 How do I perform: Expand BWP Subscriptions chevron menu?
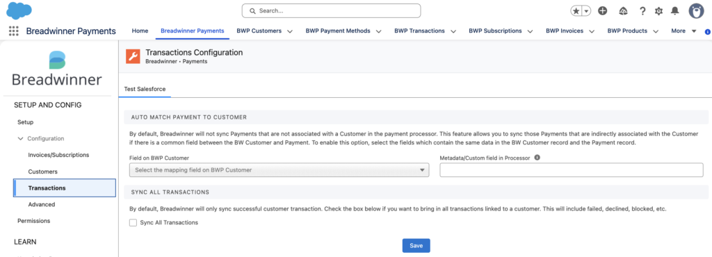(531, 31)
